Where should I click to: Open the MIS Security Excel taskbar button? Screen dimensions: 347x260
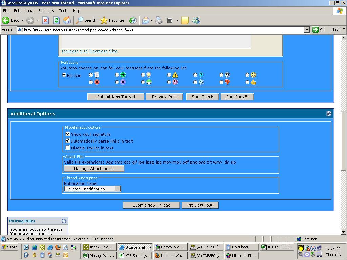tap(135, 256)
